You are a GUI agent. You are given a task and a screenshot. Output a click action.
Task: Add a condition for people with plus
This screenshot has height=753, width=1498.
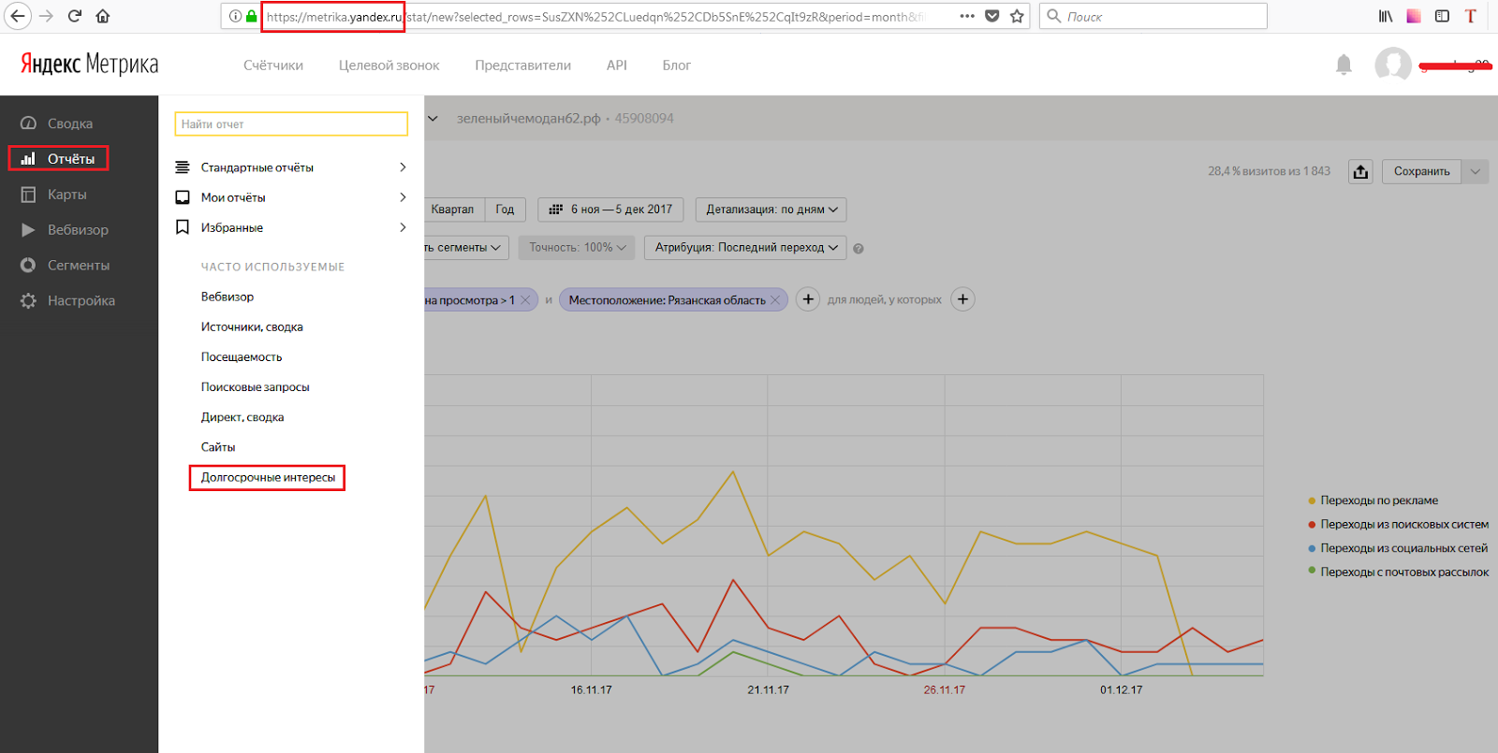coord(962,299)
